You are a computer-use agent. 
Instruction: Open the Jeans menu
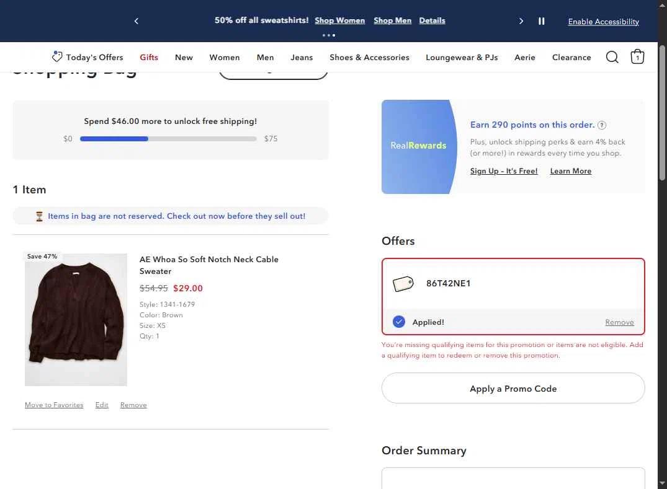click(302, 58)
